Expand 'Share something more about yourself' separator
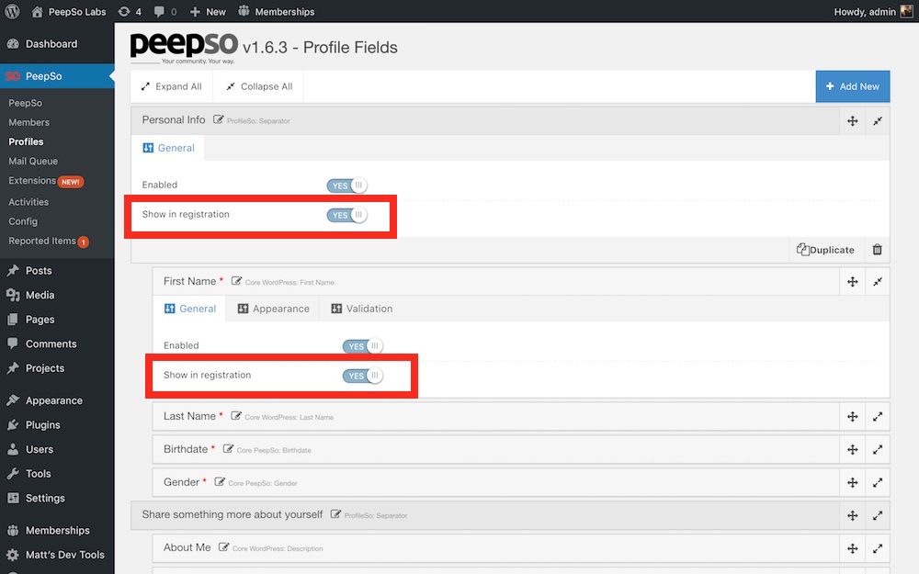The height and width of the screenshot is (574, 919). [878, 515]
